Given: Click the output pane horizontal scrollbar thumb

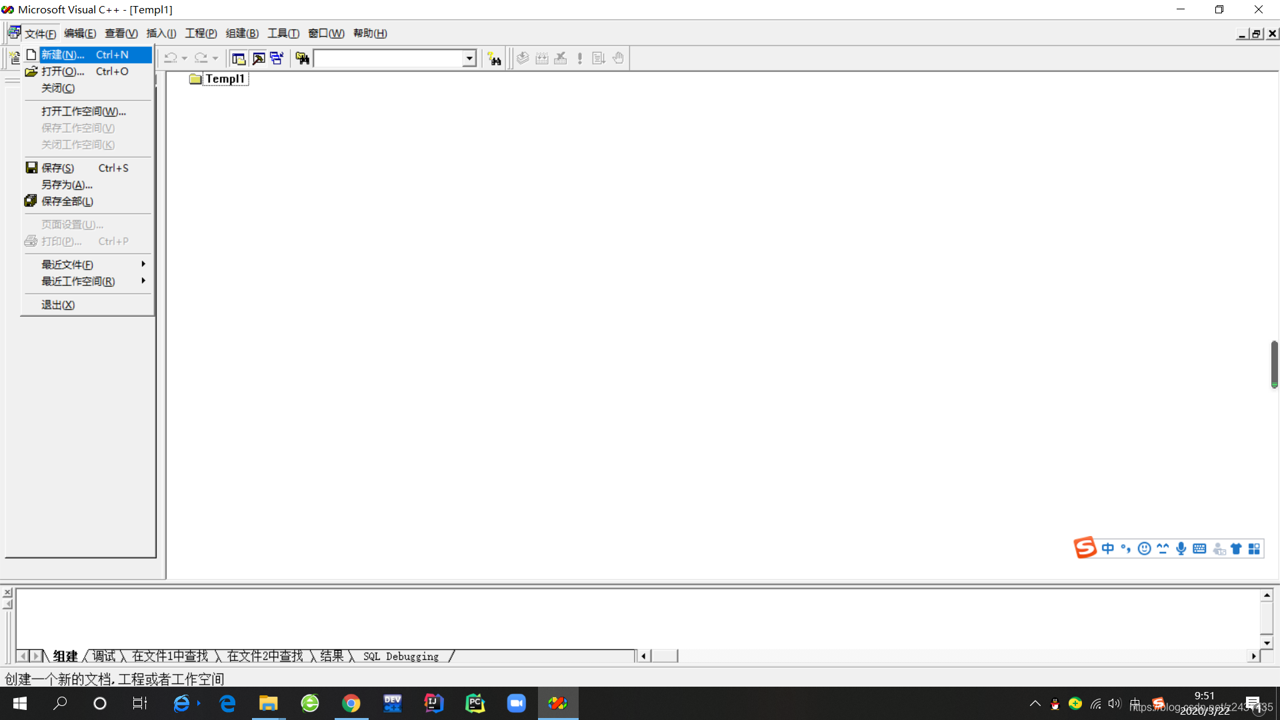Looking at the screenshot, I should (x=664, y=657).
